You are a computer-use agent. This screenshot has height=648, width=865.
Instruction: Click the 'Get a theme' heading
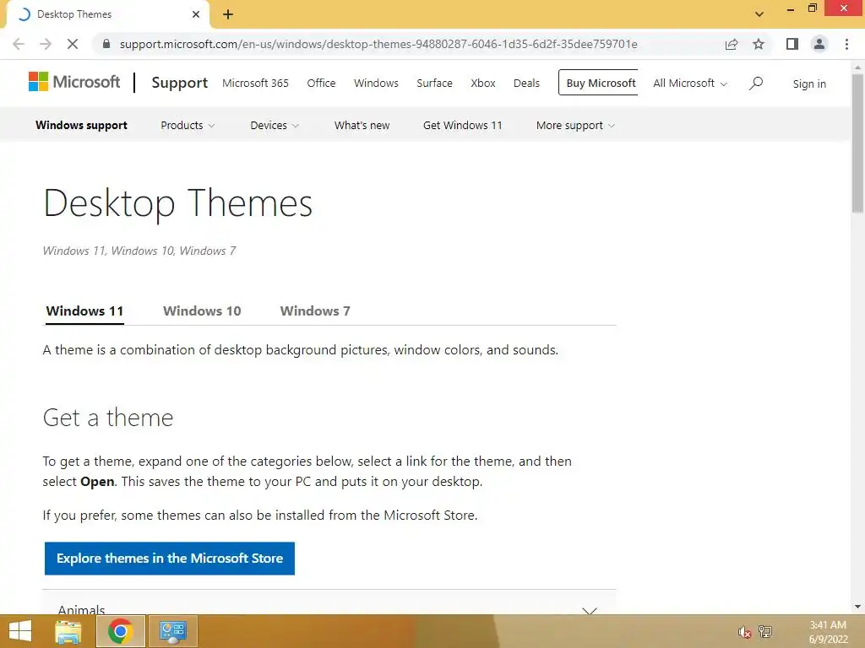[x=108, y=418]
